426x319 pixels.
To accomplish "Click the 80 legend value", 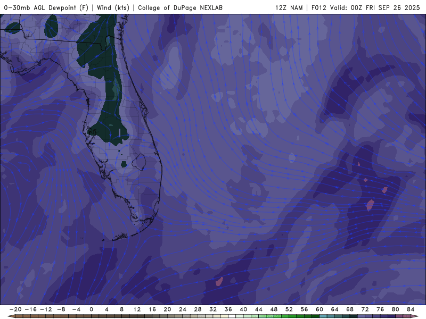I will click(396, 309).
